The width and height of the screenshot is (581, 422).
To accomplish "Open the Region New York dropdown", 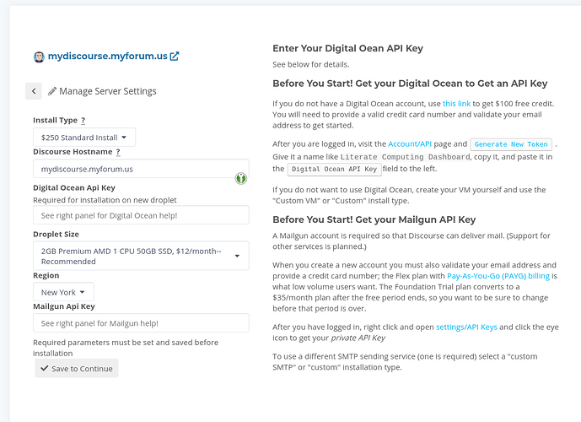I will pyautogui.click(x=63, y=292).
